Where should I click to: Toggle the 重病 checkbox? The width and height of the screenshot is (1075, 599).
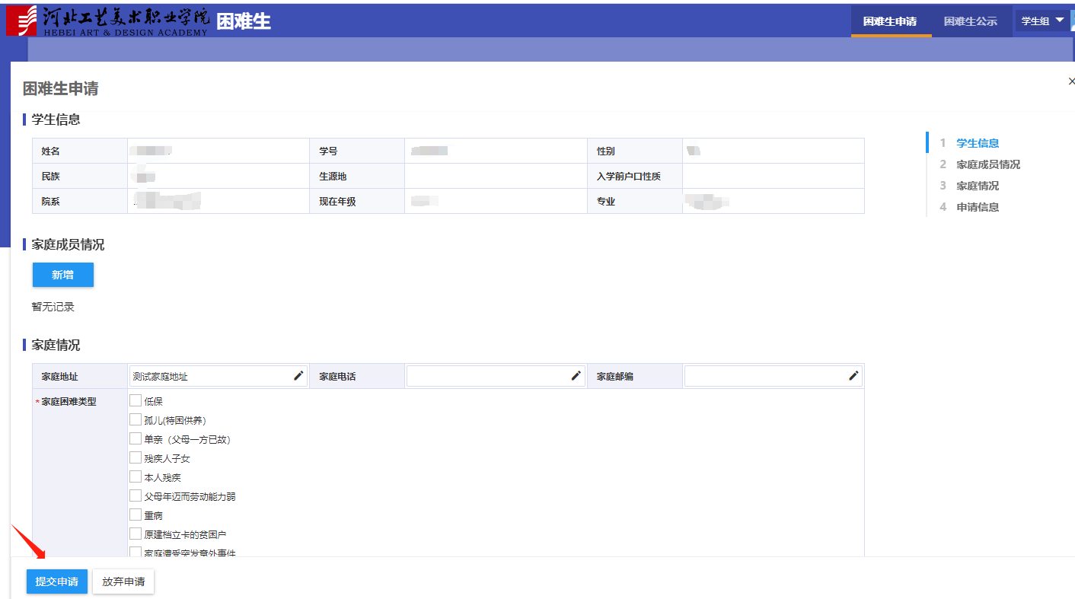(x=136, y=515)
